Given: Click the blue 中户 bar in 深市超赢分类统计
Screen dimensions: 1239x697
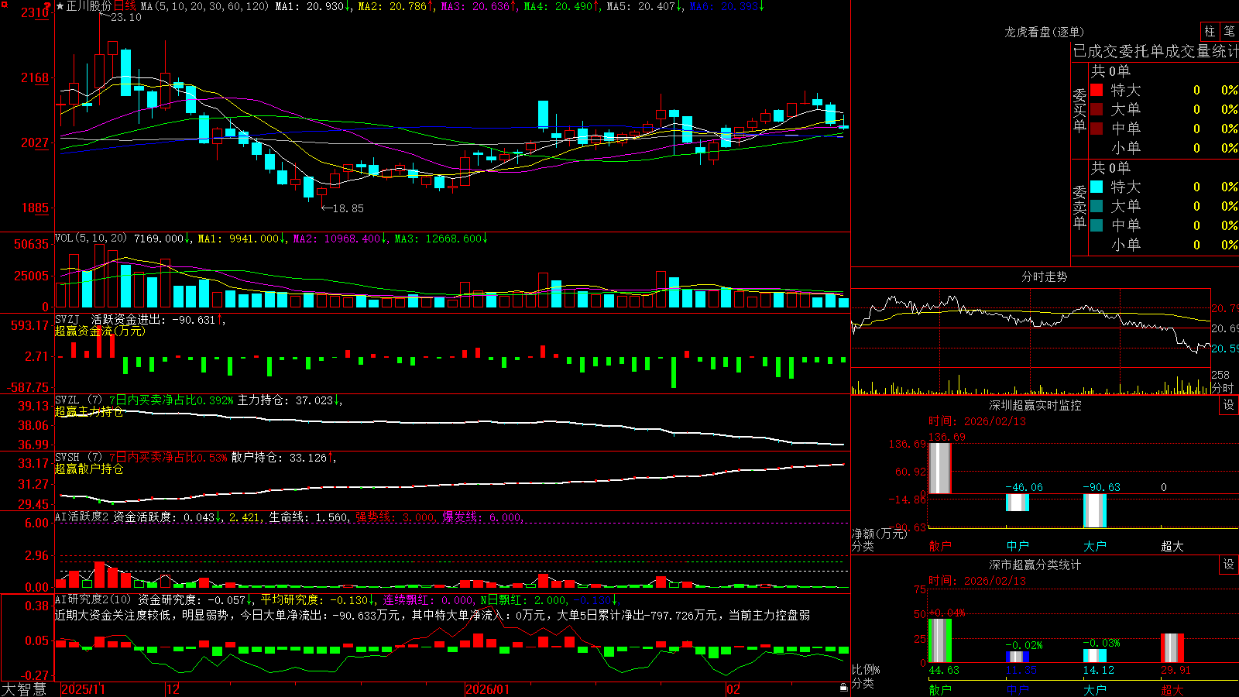Looking at the screenshot, I should 1017,657.
